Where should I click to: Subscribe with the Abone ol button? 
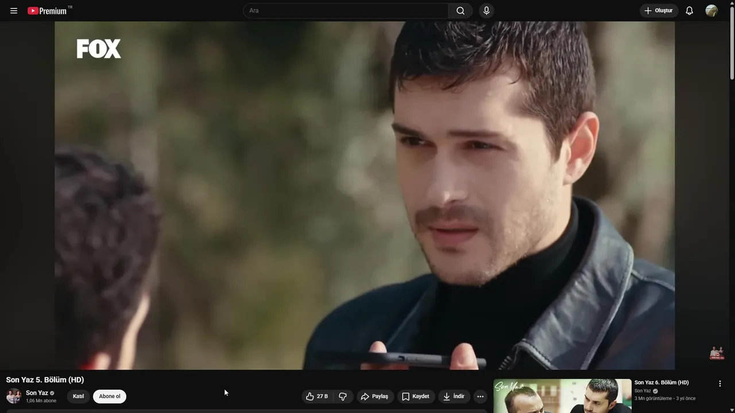click(110, 396)
